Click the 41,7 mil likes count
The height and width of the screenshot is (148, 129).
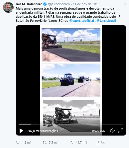[x=81, y=142]
